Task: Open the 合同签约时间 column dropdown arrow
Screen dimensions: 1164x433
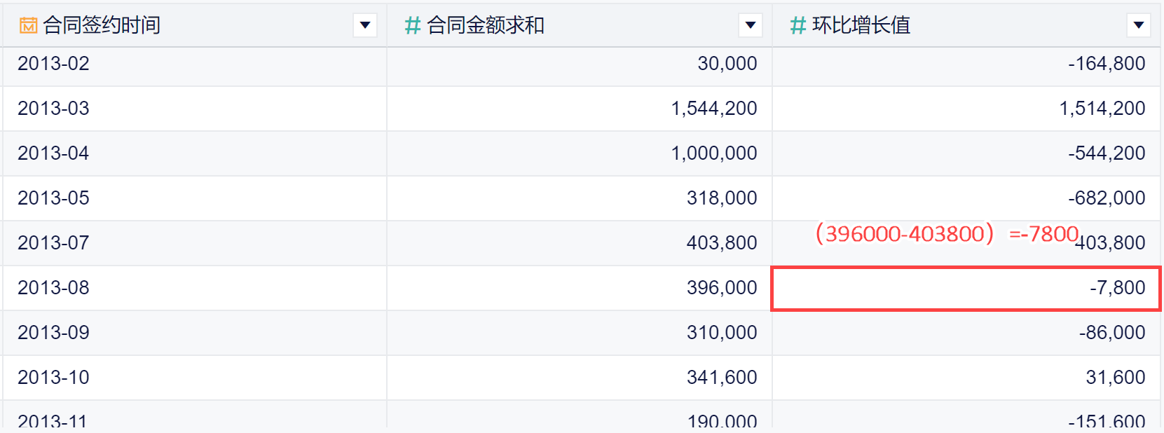Action: point(364,26)
